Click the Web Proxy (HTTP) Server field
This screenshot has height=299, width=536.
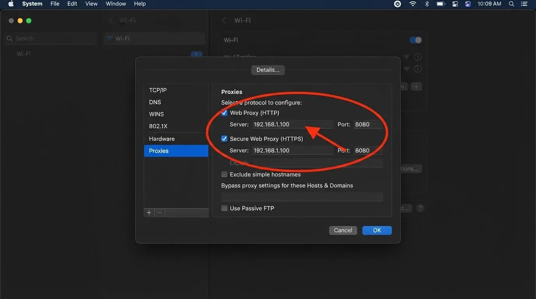[x=293, y=125]
